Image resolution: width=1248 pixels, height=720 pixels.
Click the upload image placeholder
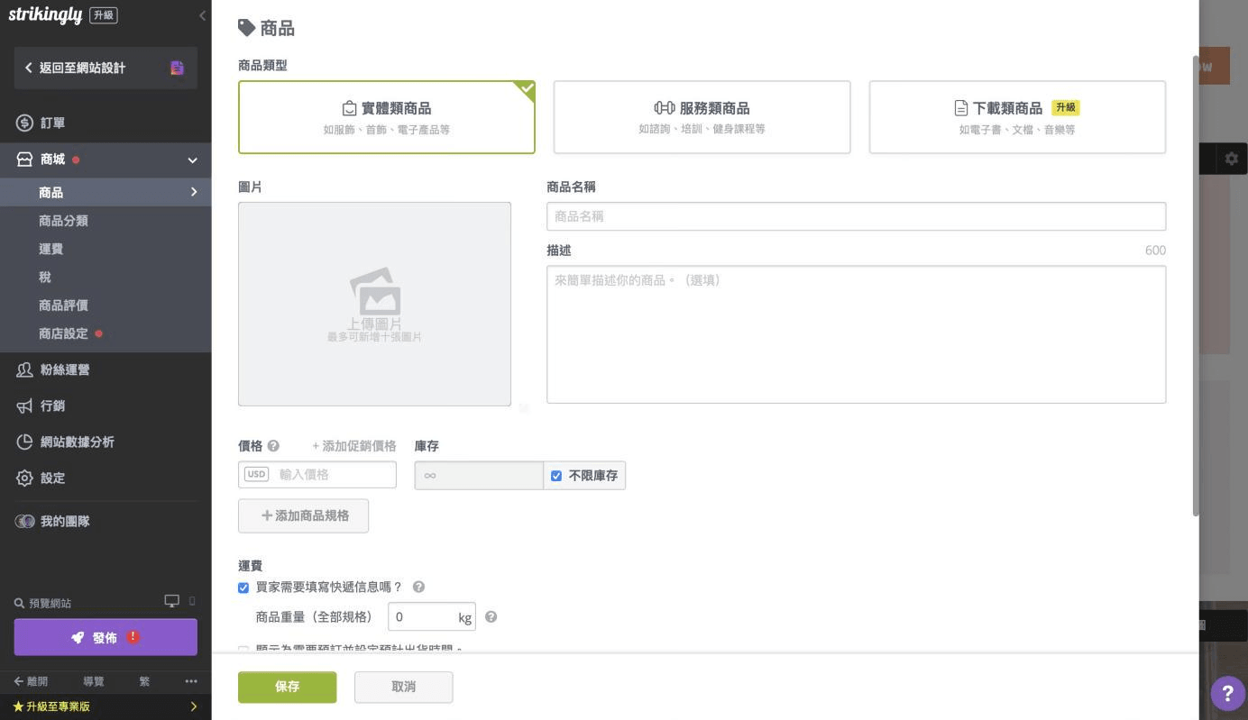(x=374, y=304)
